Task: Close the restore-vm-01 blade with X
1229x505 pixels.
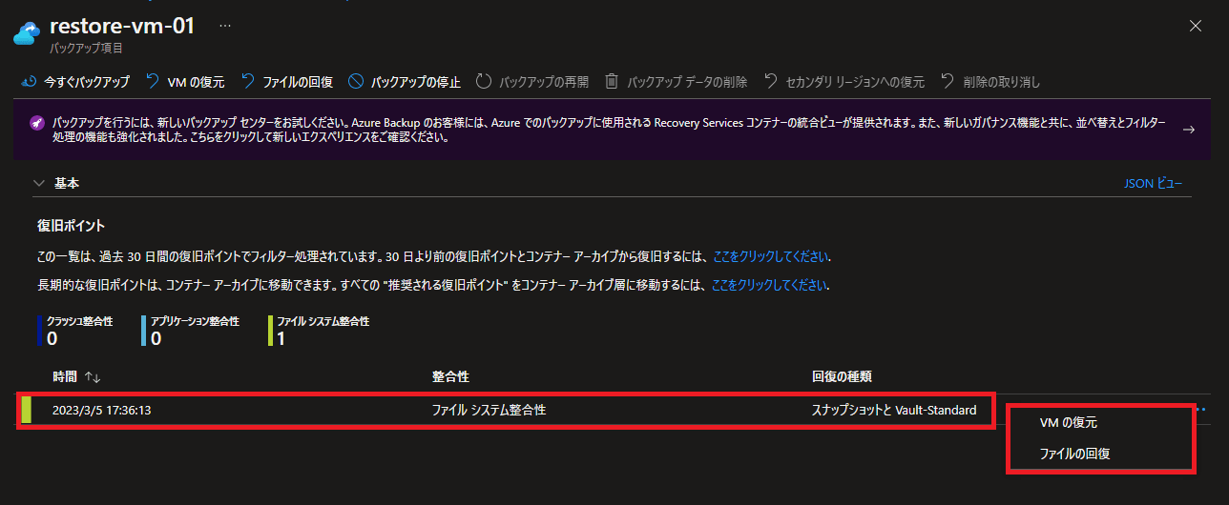Action: tap(1195, 26)
